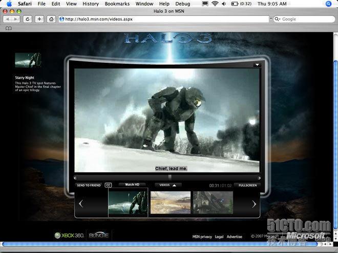338x253 pixels.
Task: Toggle closed captions with the CC button
Action: (108, 185)
